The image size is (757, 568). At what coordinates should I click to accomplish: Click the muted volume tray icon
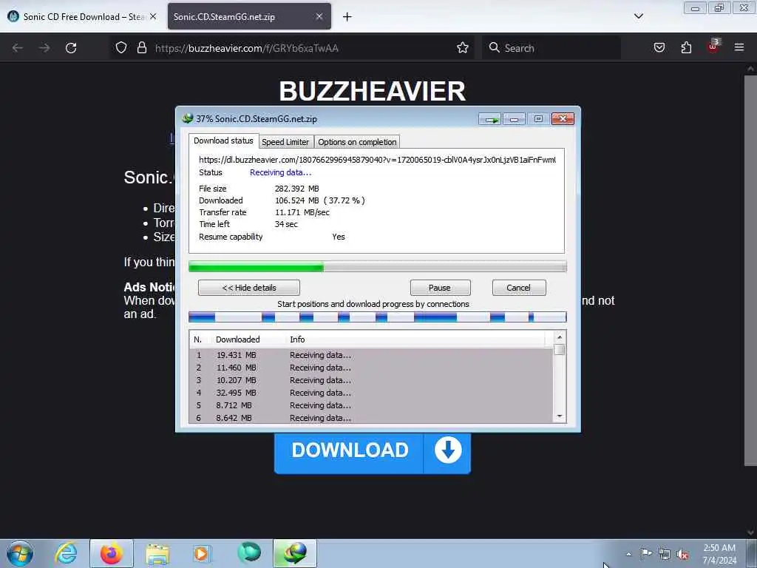pyautogui.click(x=682, y=554)
